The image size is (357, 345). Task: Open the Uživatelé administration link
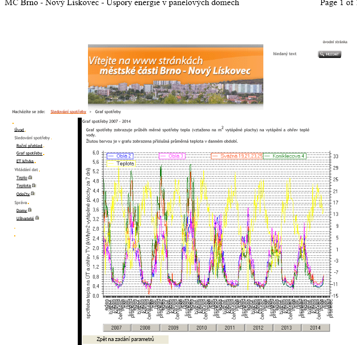tap(25, 218)
